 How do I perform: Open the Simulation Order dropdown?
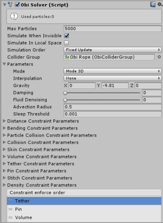click(x=113, y=49)
